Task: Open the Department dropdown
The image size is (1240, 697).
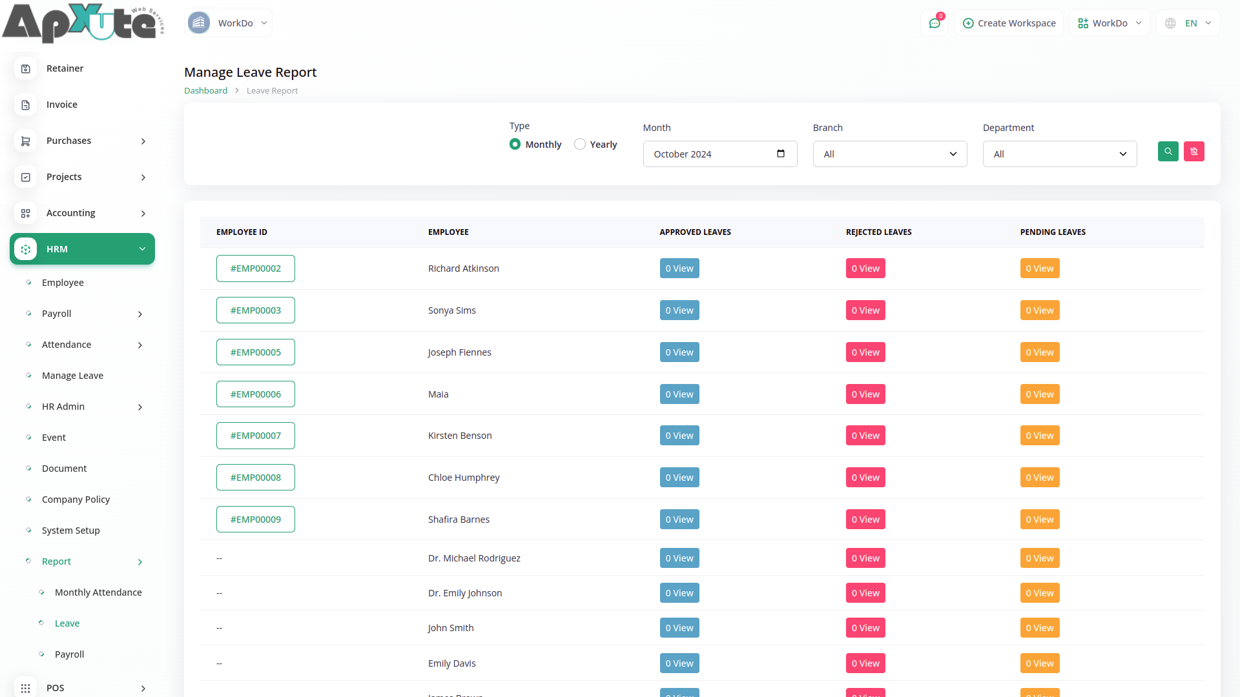Action: click(1059, 154)
